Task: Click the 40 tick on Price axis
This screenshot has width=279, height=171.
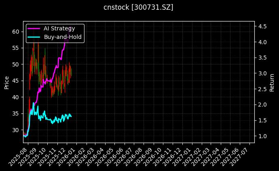Action: [15, 97]
